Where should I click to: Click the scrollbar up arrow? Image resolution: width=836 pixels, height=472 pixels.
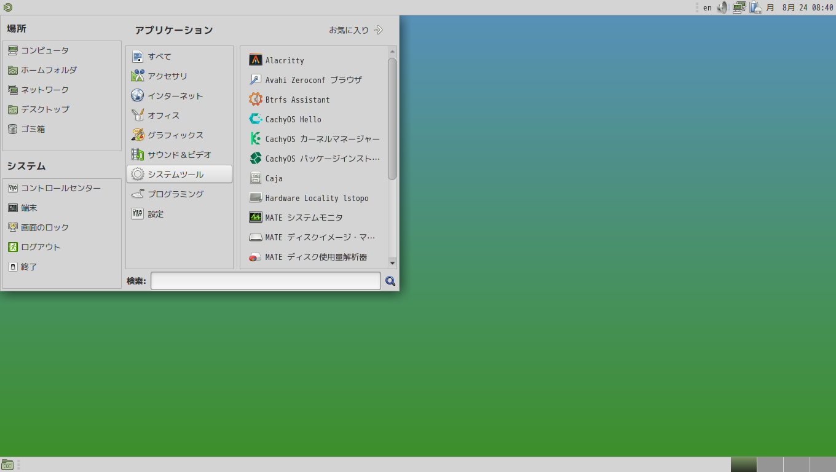coord(392,52)
